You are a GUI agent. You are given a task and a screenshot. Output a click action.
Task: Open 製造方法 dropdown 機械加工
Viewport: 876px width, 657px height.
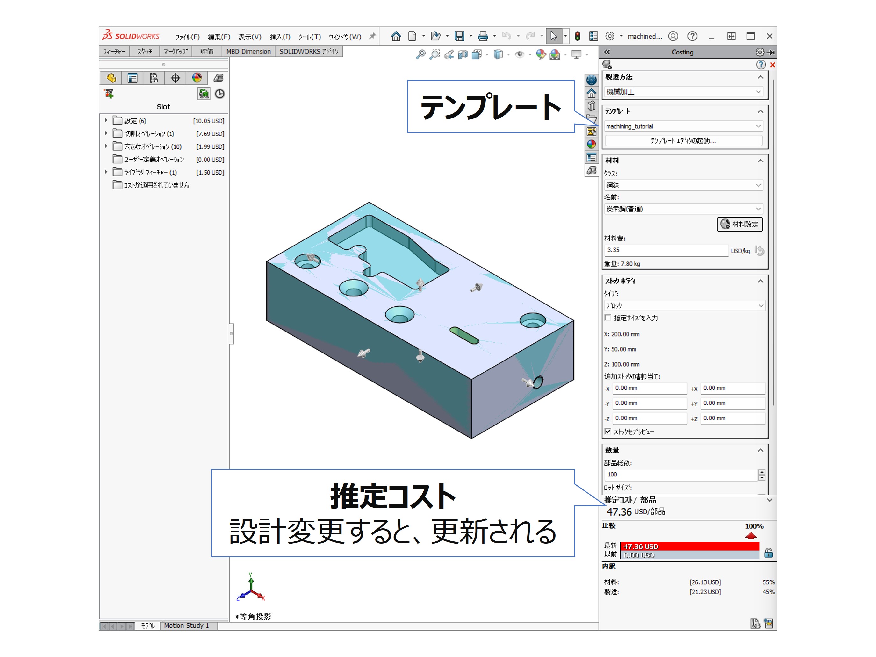684,92
